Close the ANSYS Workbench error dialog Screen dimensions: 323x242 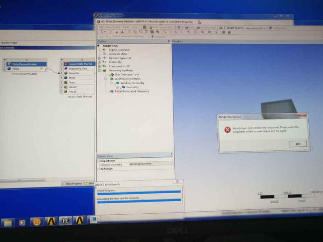[x=302, y=115]
